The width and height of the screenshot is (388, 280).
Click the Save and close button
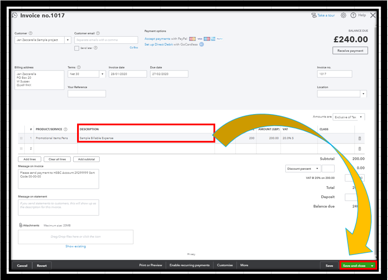pyautogui.click(x=354, y=266)
